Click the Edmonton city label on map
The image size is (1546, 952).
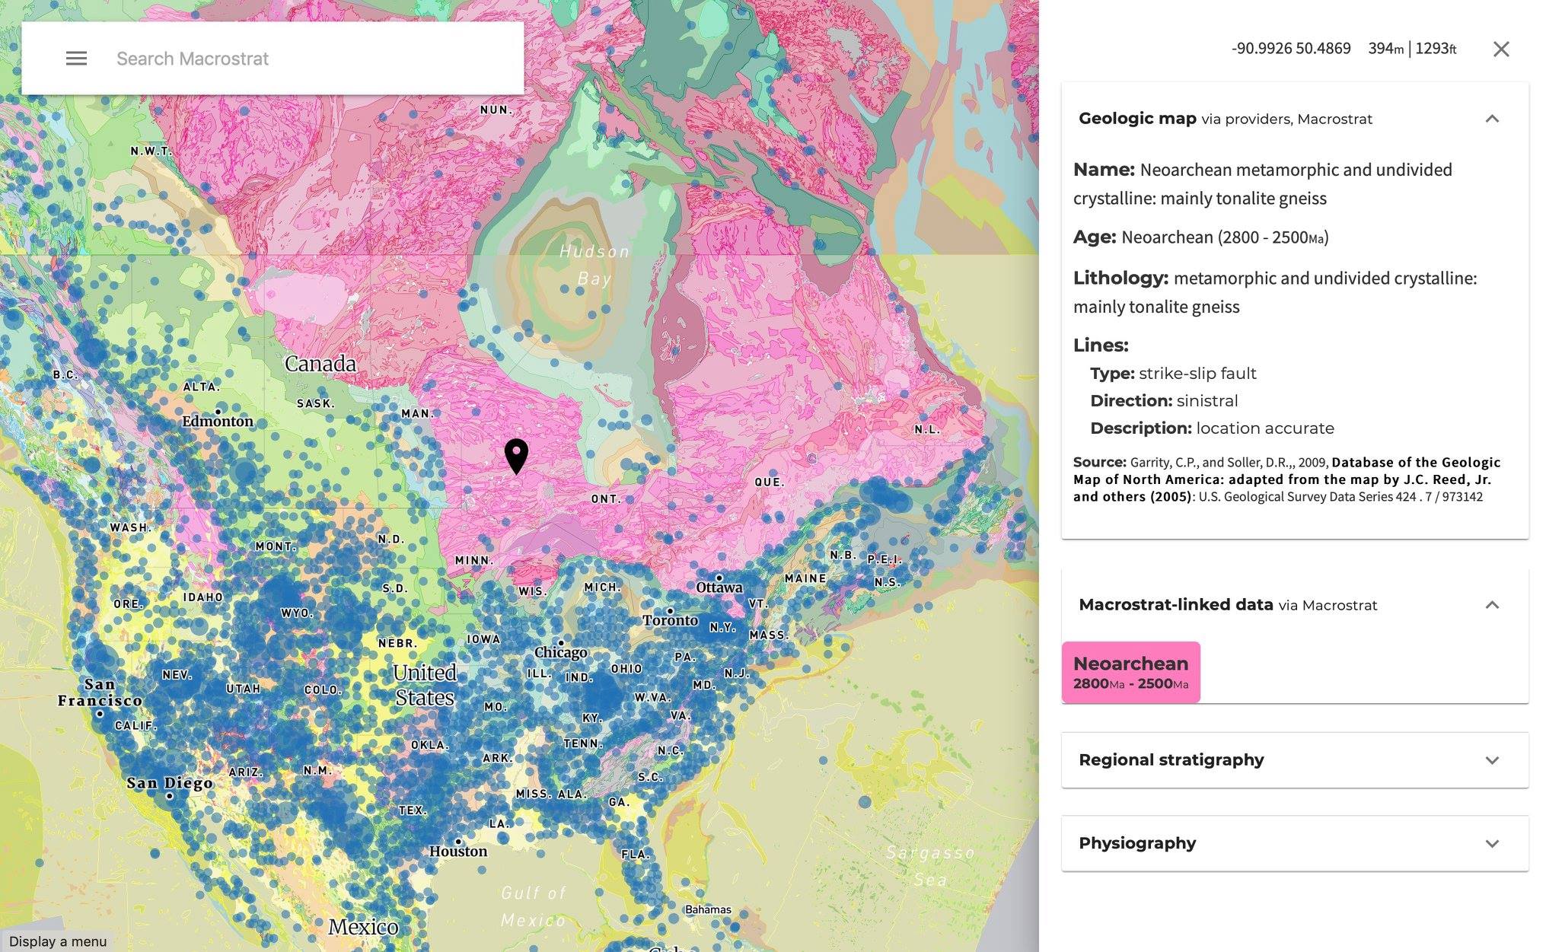(x=218, y=421)
